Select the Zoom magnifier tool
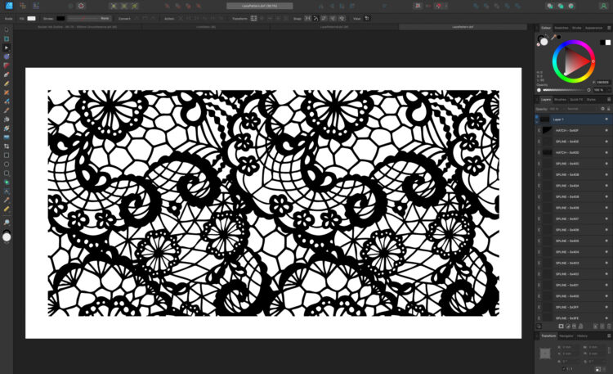Image resolution: width=613 pixels, height=374 pixels. (x=7, y=223)
